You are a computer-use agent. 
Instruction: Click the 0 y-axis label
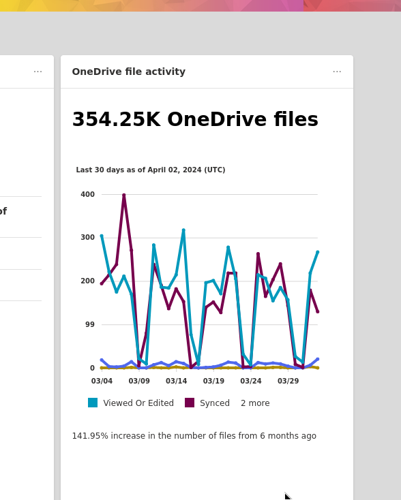[x=92, y=368]
